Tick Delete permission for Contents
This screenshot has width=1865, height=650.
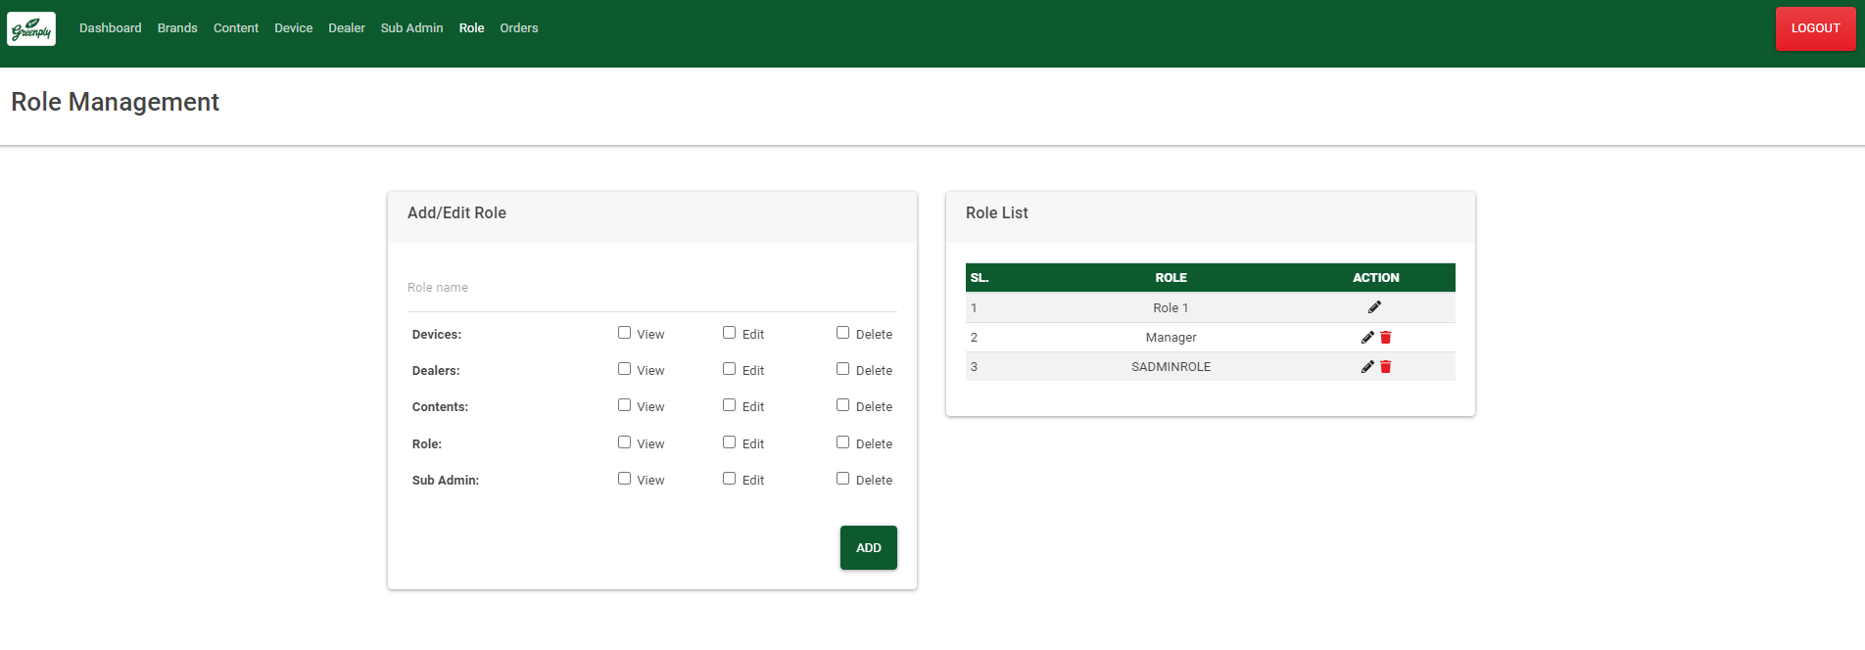(842, 405)
